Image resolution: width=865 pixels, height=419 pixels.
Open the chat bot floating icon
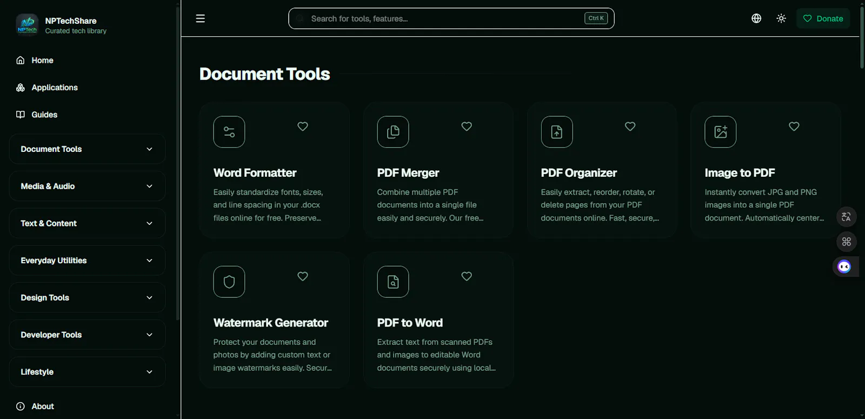tap(844, 267)
